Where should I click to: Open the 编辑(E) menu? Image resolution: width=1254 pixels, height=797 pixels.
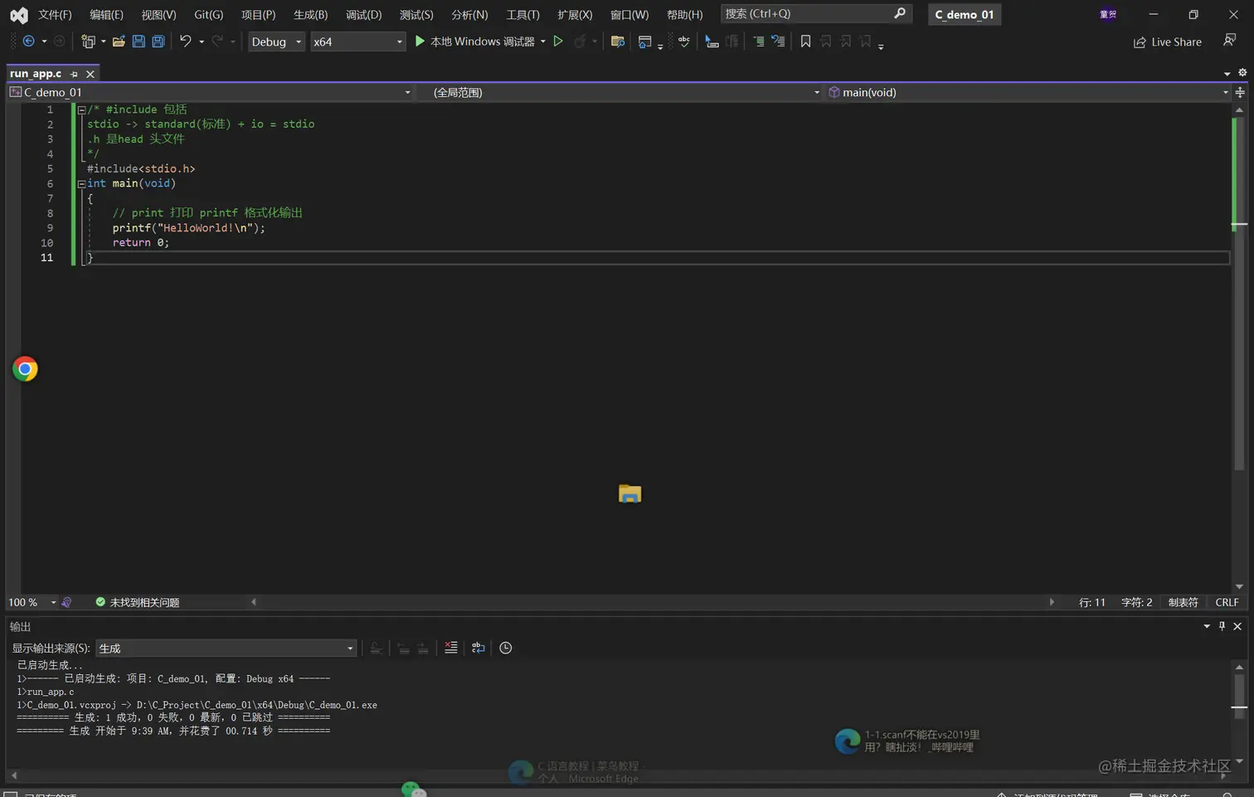[x=106, y=15]
